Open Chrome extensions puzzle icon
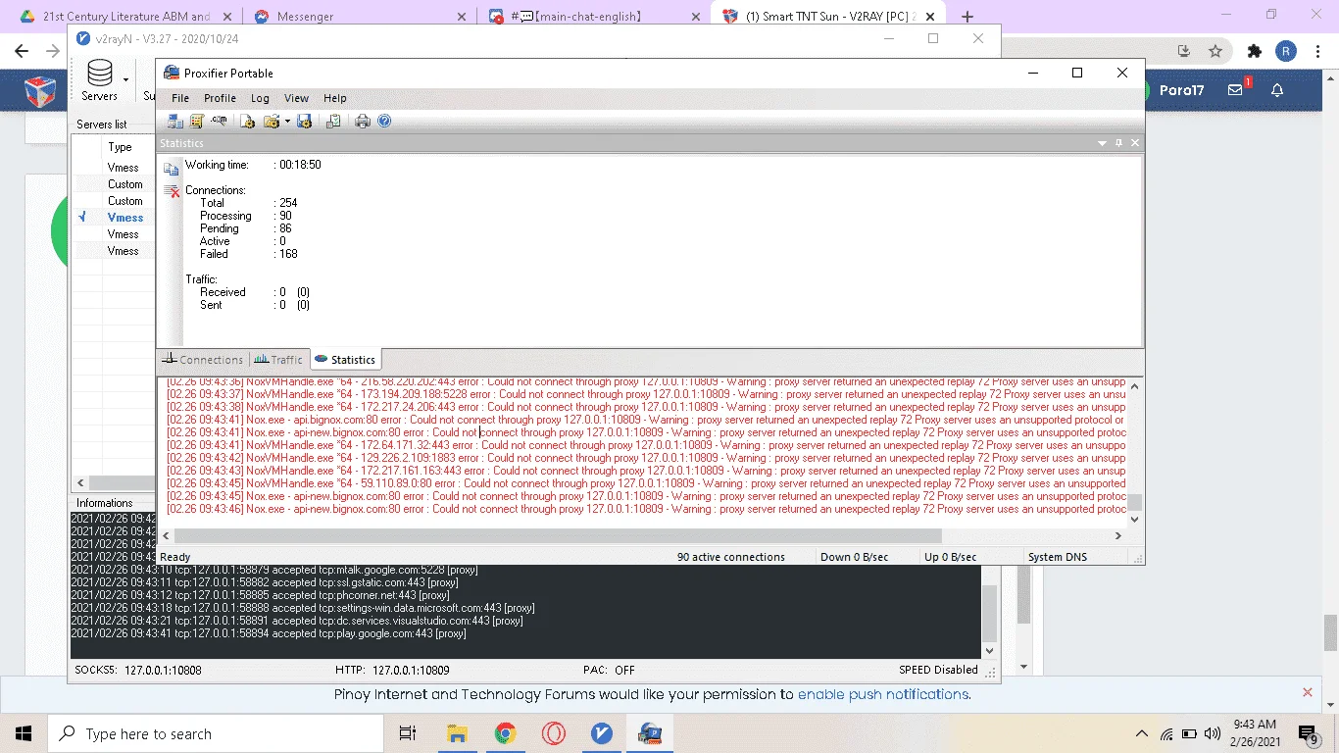Image resolution: width=1339 pixels, height=753 pixels. point(1255,51)
